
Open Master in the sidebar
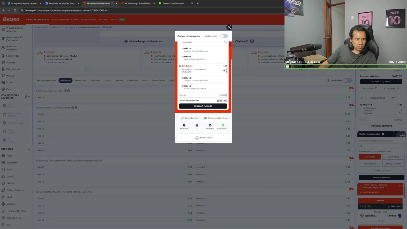coord(10,82)
